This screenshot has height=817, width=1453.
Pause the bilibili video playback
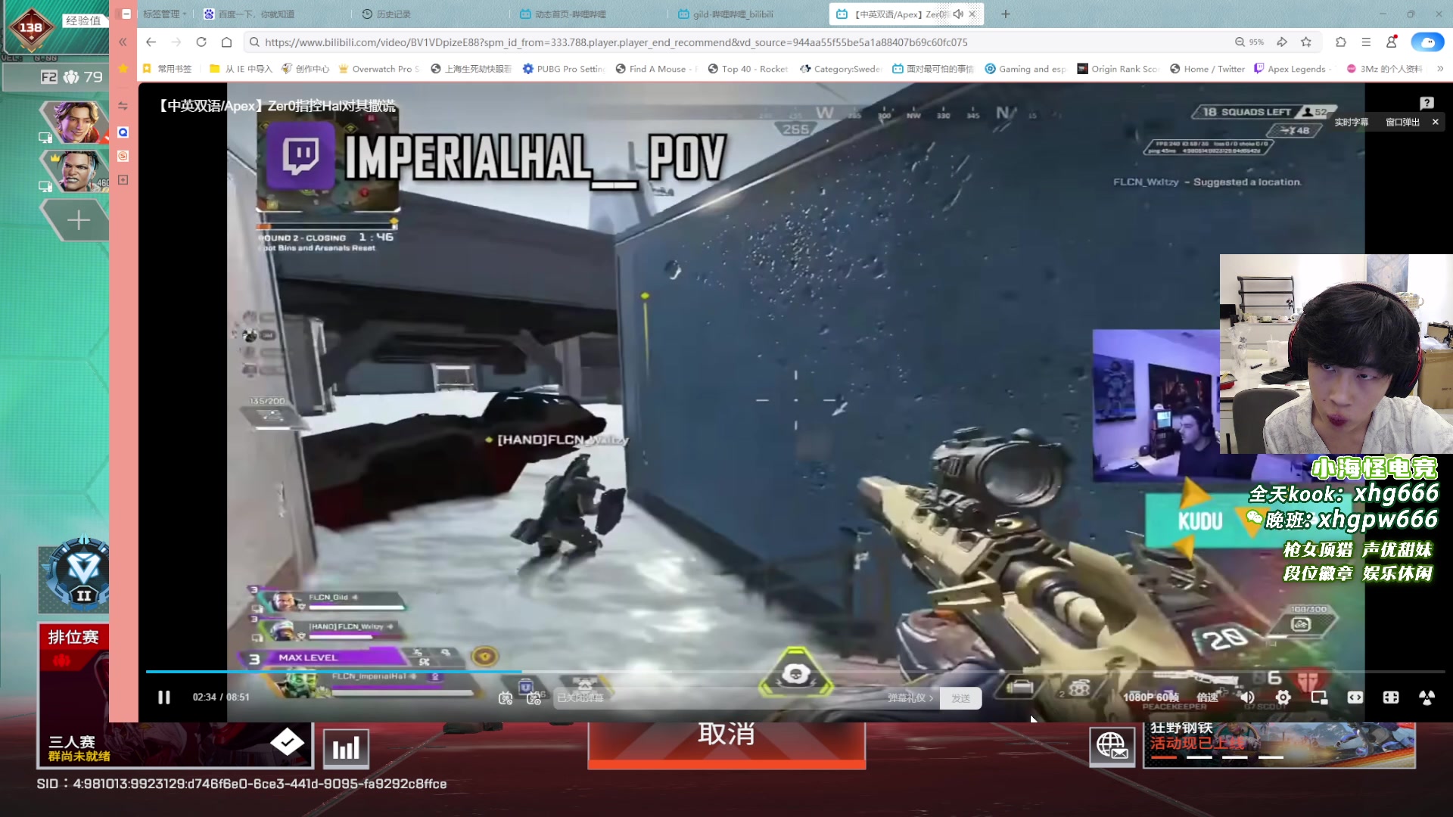coord(163,697)
